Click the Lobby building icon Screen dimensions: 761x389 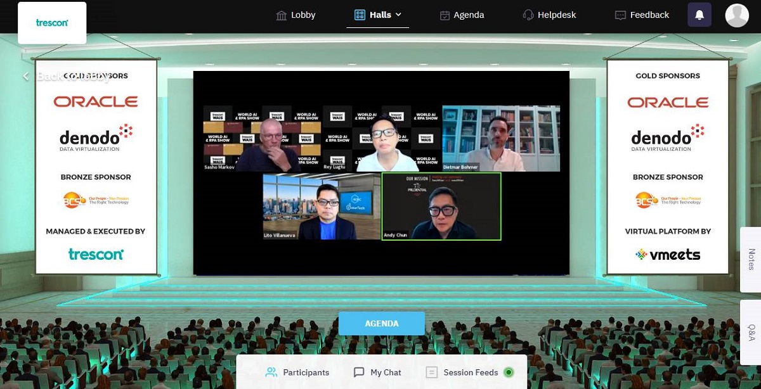pos(282,15)
